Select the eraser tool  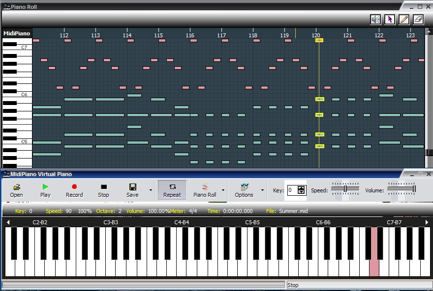[x=418, y=20]
